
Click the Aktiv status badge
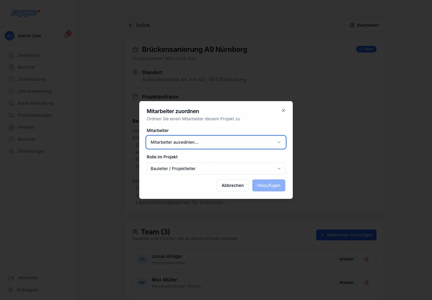coord(366,49)
